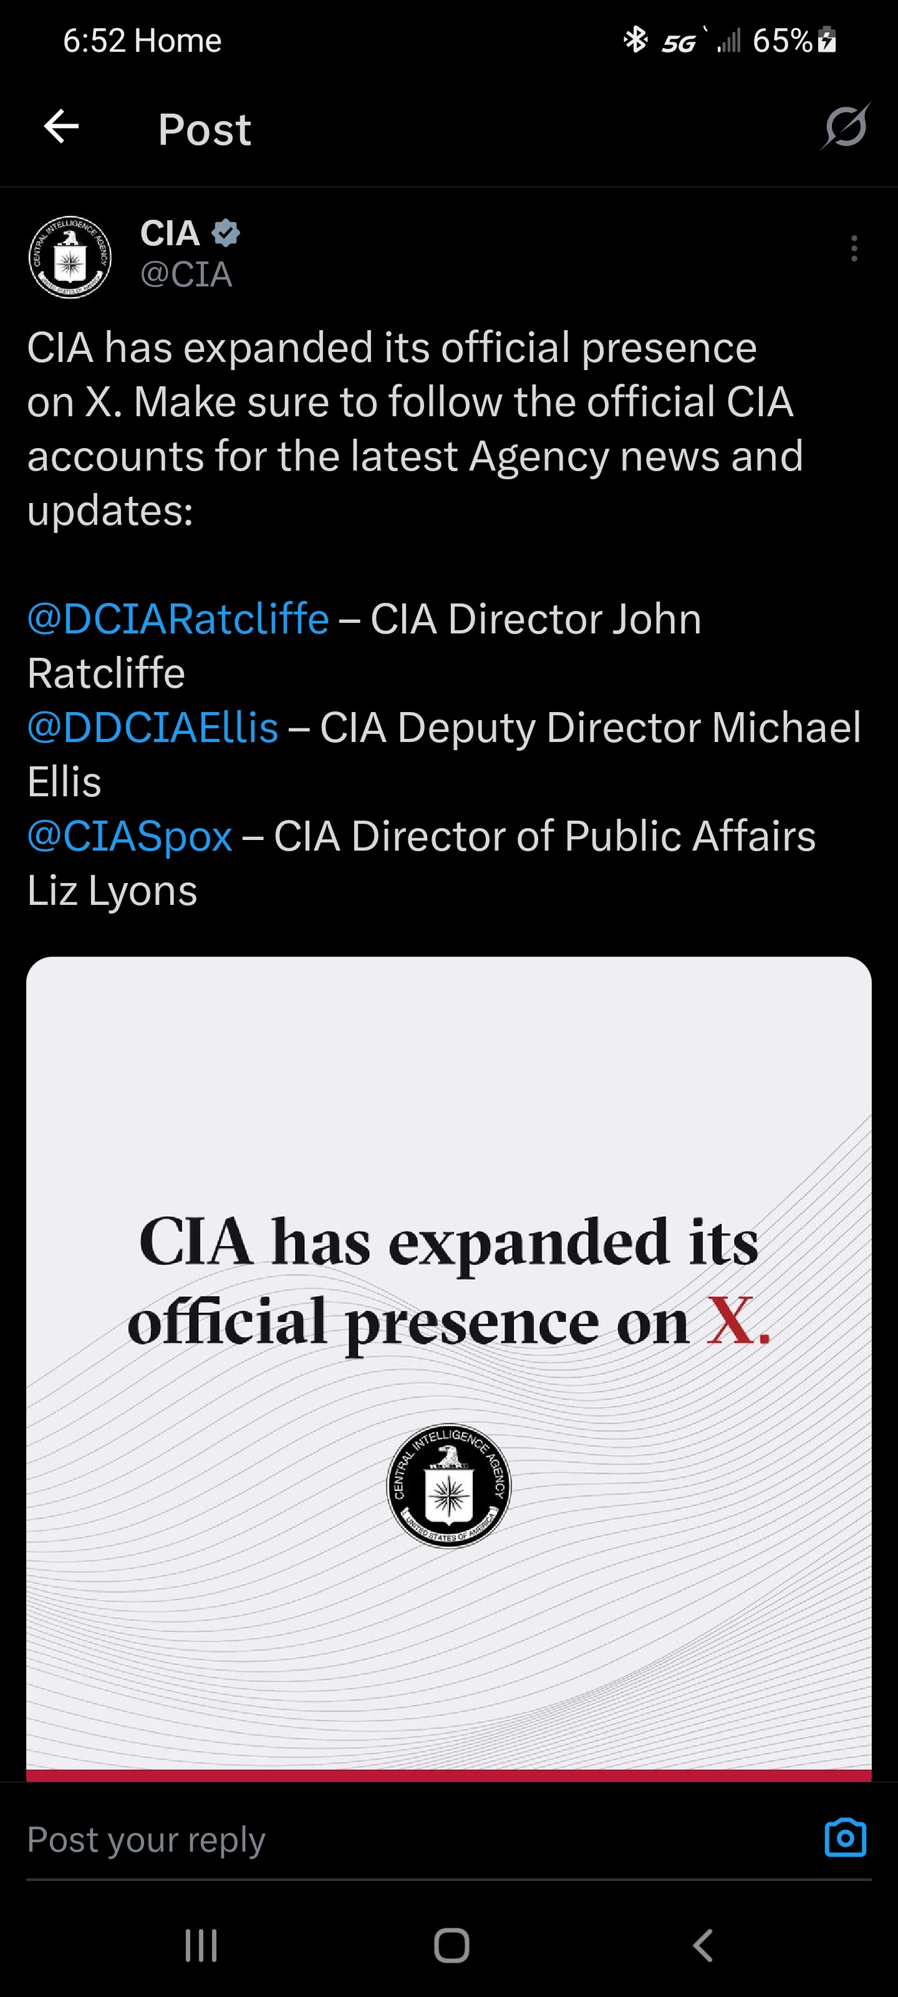Open the @DDCIAEllis mention link
This screenshot has width=898, height=1997.
coord(153,727)
